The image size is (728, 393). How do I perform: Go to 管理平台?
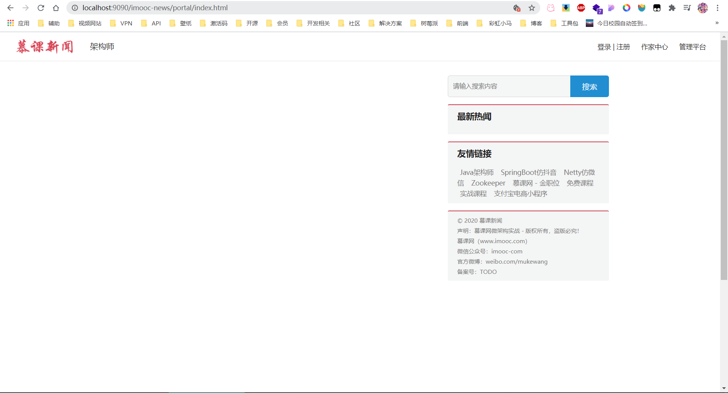[692, 47]
